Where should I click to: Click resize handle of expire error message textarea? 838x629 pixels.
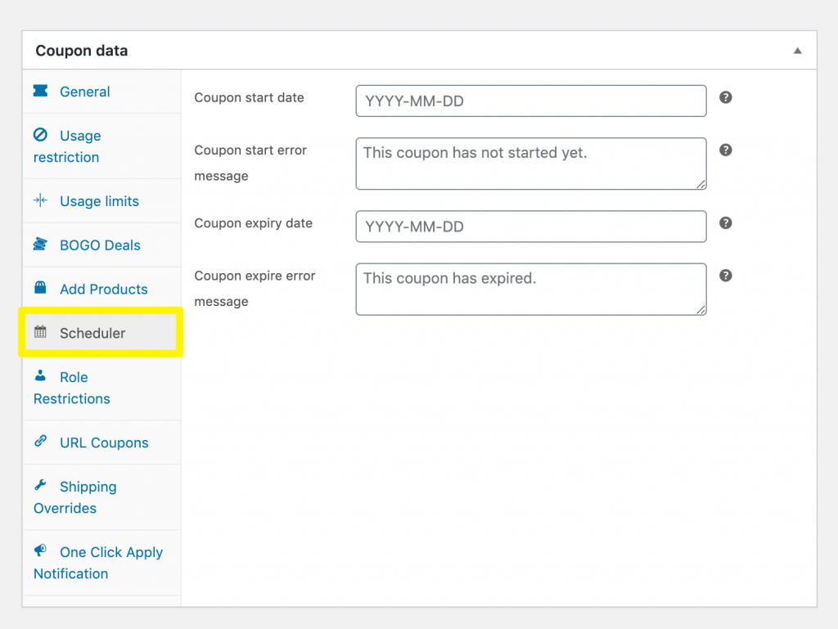(701, 310)
